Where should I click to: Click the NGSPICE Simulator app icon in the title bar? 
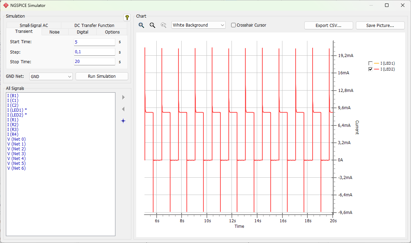[x=6, y=5]
